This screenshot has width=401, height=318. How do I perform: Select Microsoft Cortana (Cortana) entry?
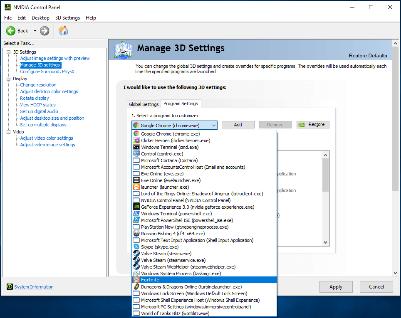(204, 160)
